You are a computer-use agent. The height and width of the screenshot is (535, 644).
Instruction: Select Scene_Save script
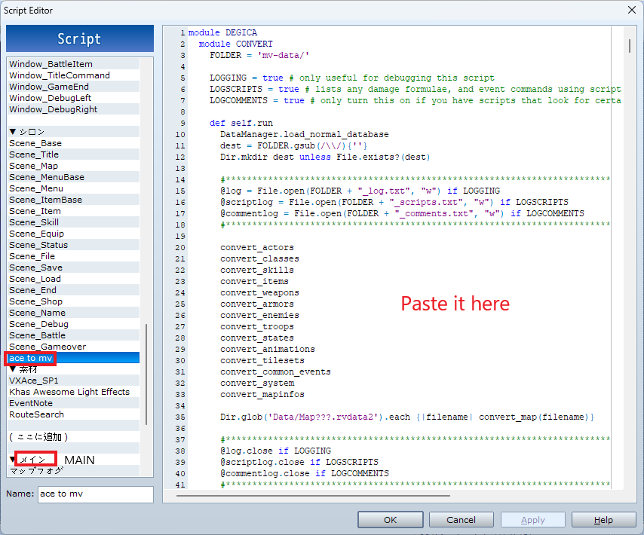[73, 267]
